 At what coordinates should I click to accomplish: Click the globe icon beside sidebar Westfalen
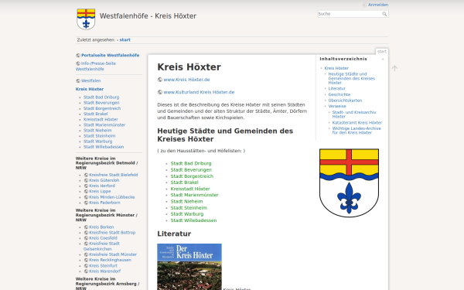click(78, 80)
